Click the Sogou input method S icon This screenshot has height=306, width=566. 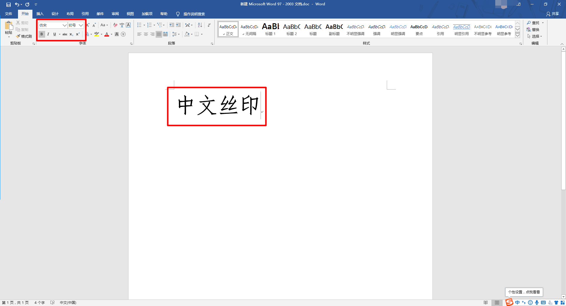[x=509, y=302]
